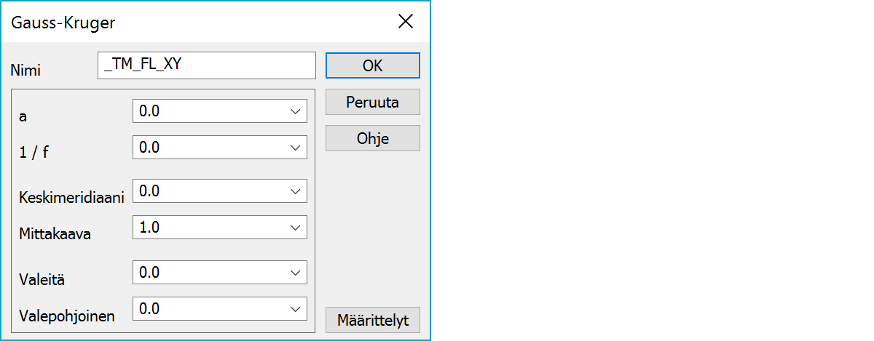Open the Keskimeridiaani dropdown arrow
The width and height of the screenshot is (874, 341).
coord(296,191)
